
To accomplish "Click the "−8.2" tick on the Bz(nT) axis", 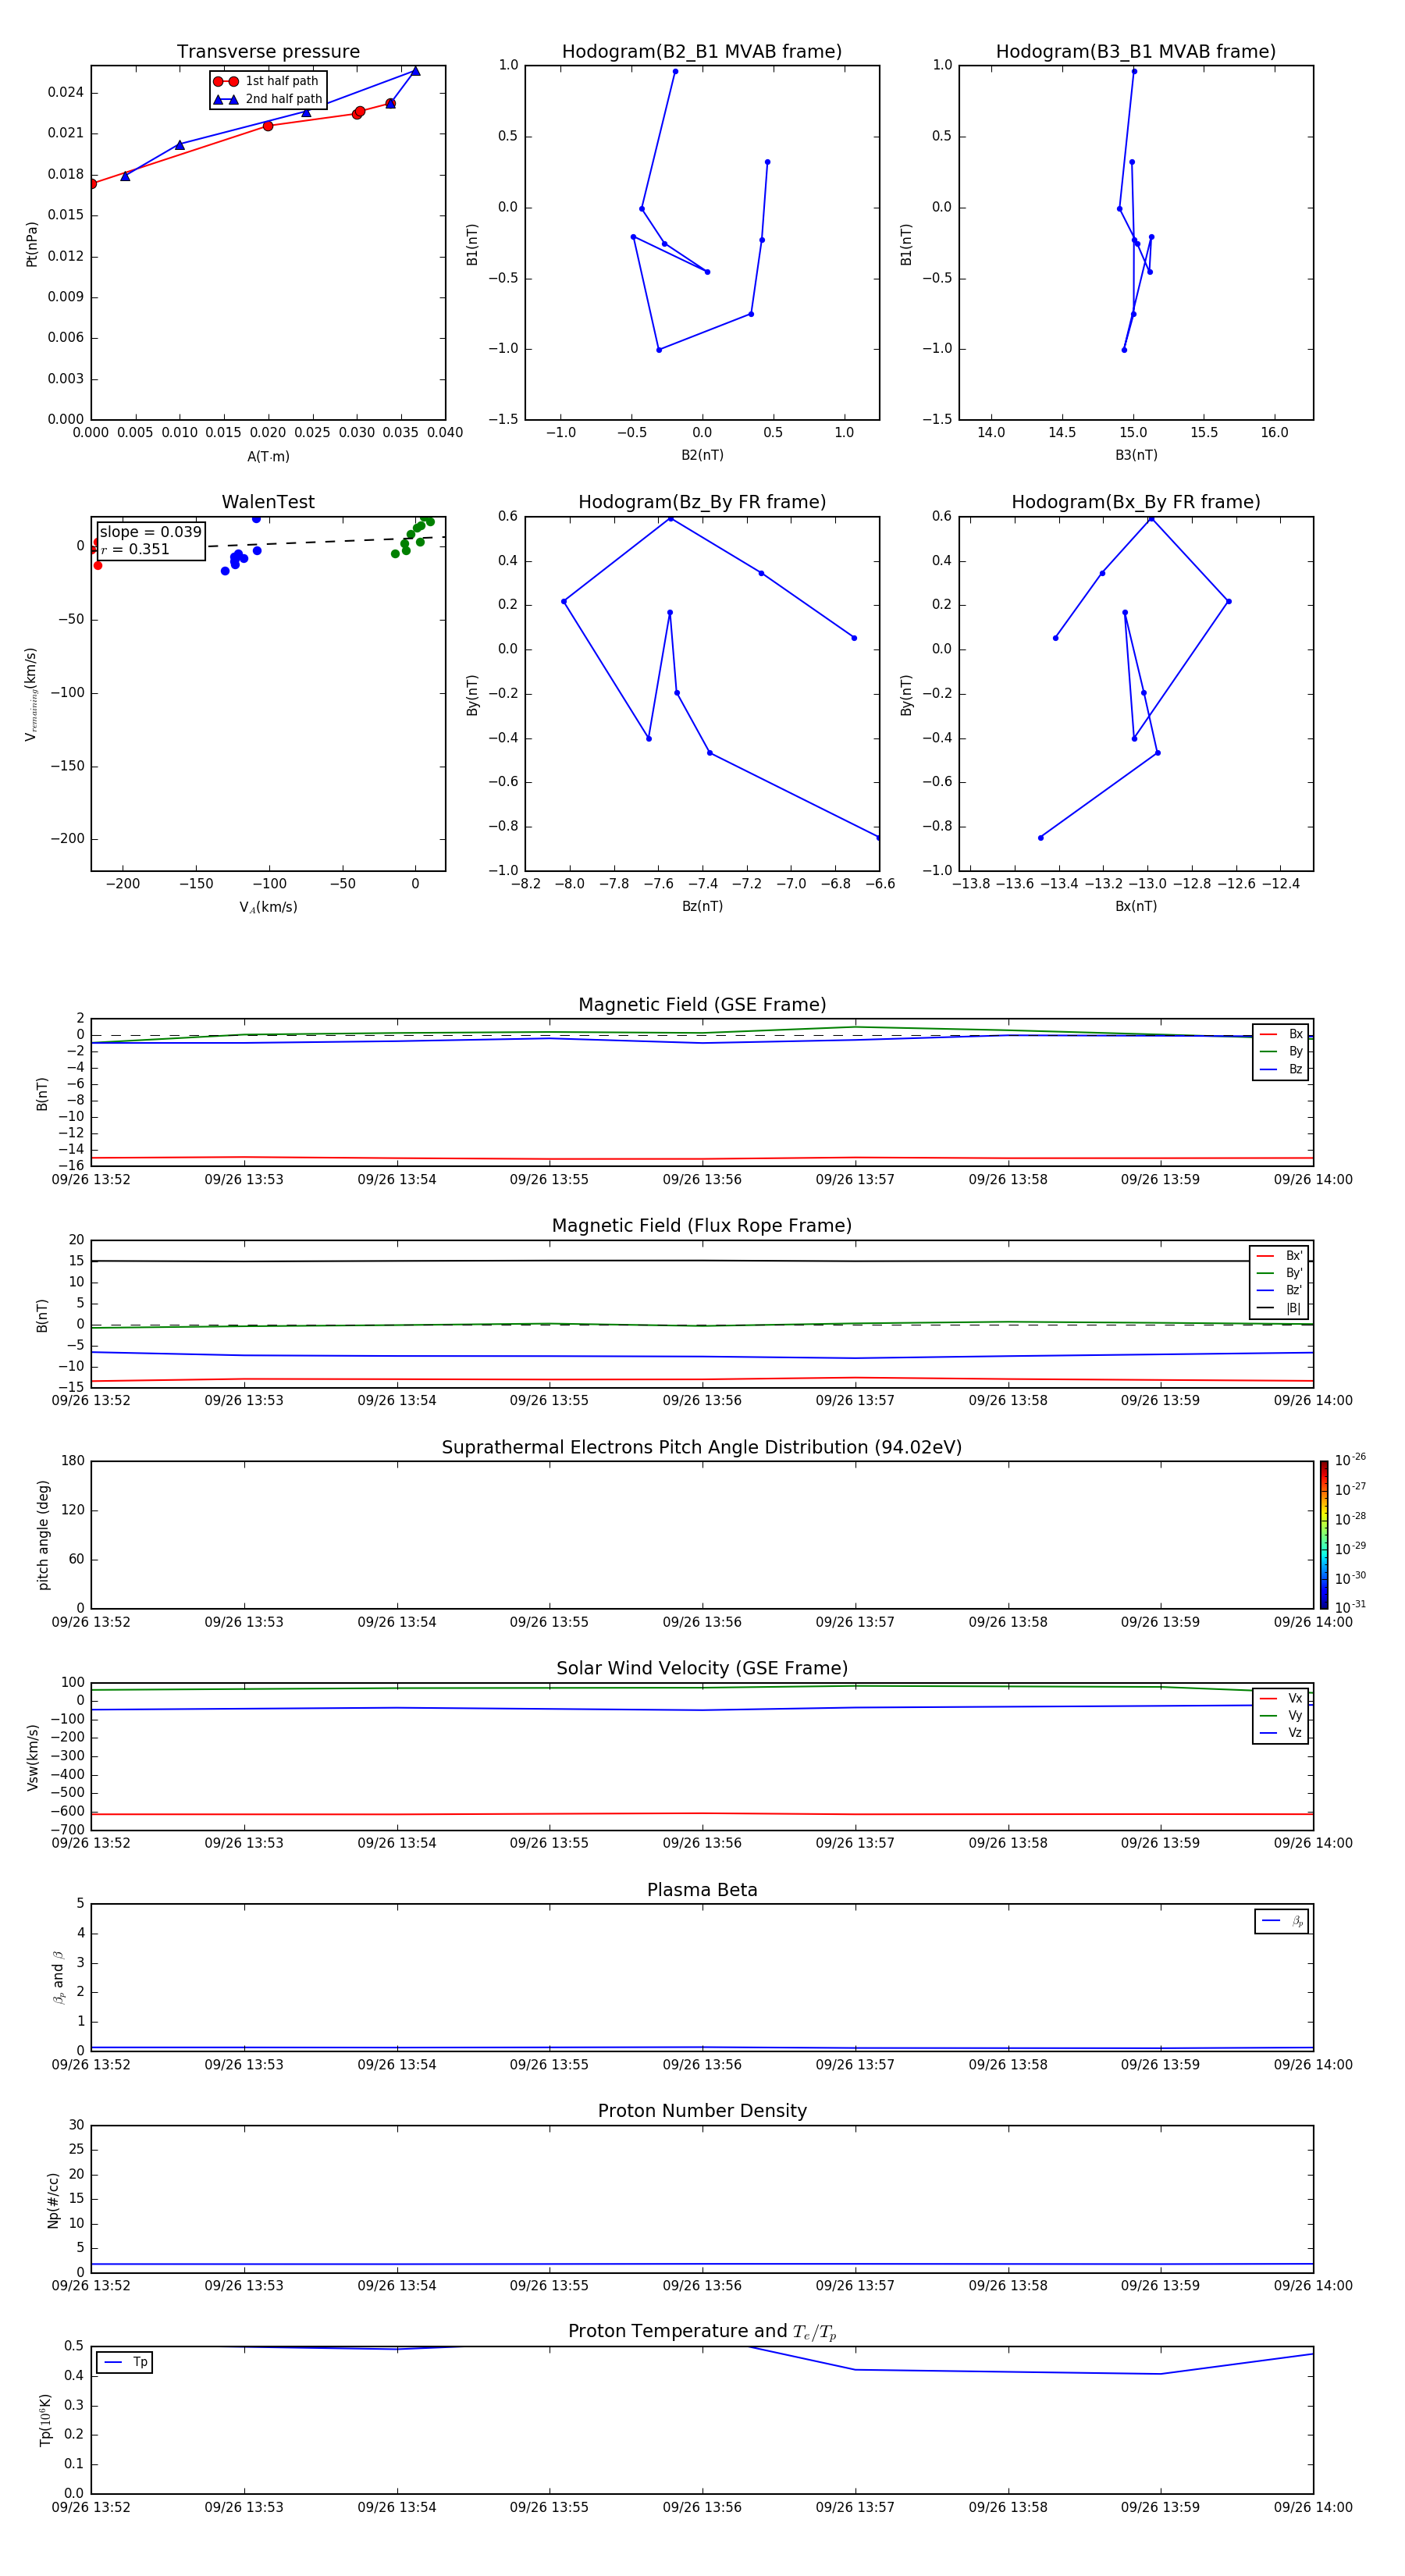I will [526, 884].
